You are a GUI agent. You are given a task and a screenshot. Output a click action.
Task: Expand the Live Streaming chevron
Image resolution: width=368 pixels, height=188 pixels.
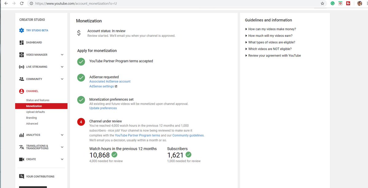[x=62, y=67]
